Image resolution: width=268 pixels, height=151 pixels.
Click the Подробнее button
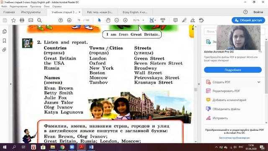click(x=233, y=70)
